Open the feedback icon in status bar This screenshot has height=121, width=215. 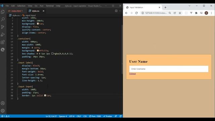click(116, 116)
